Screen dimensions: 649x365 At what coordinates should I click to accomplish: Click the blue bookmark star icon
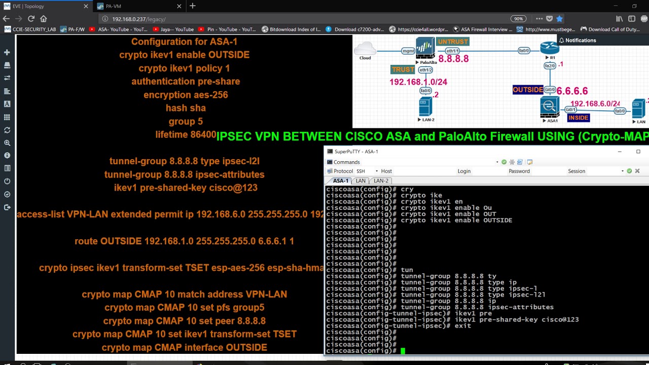tap(559, 19)
